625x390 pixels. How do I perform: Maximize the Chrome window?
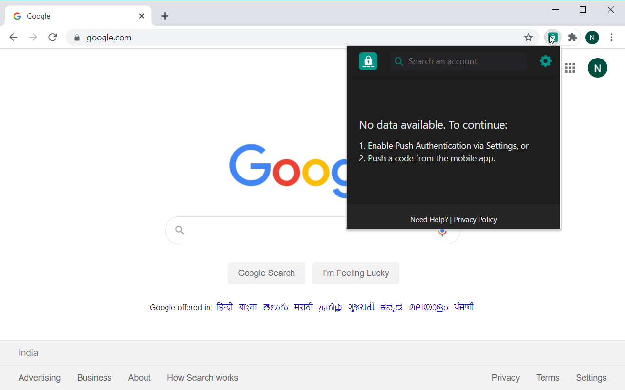pyautogui.click(x=583, y=10)
